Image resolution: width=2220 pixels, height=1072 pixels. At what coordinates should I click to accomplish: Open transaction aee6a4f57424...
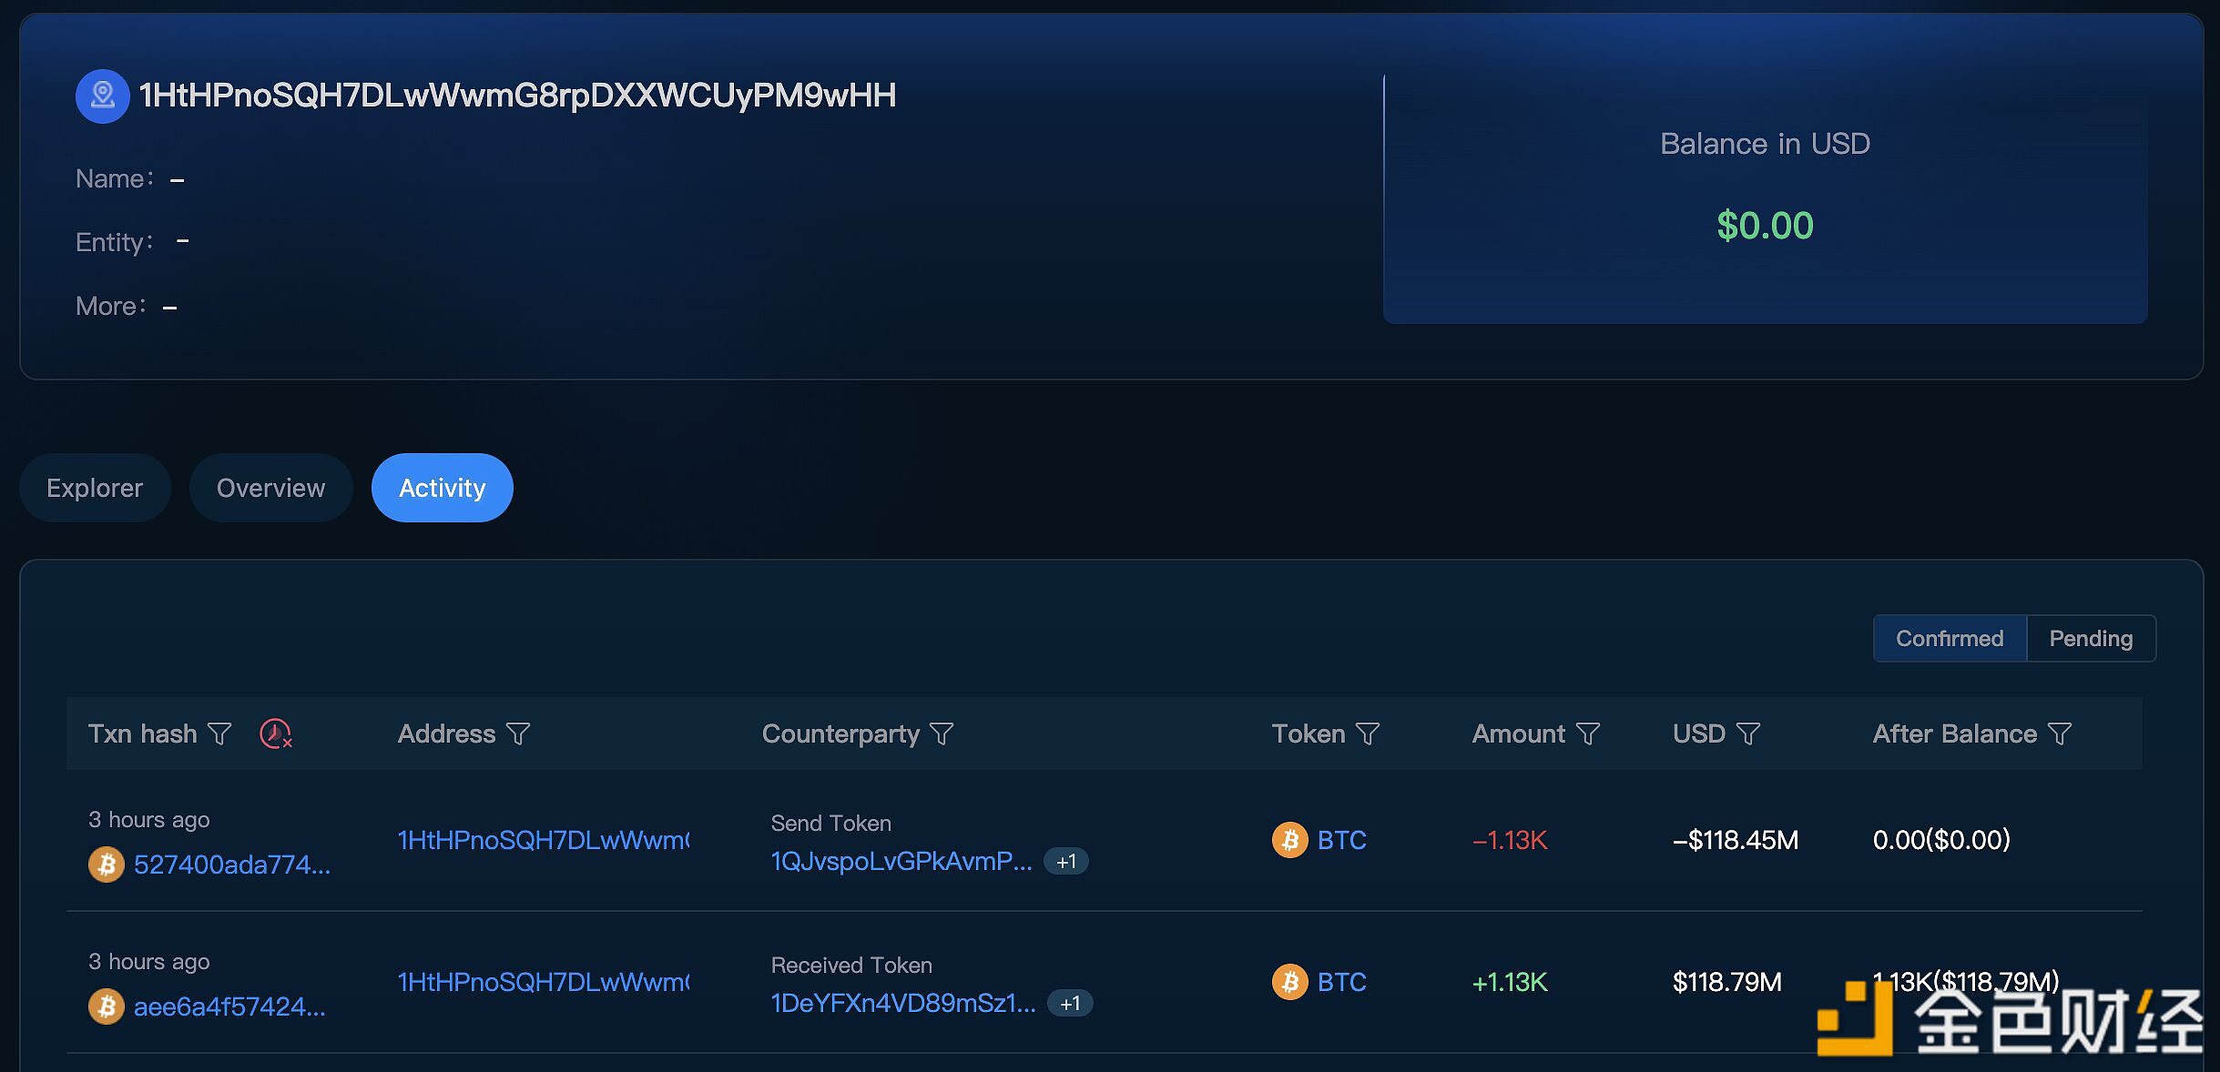(229, 1006)
